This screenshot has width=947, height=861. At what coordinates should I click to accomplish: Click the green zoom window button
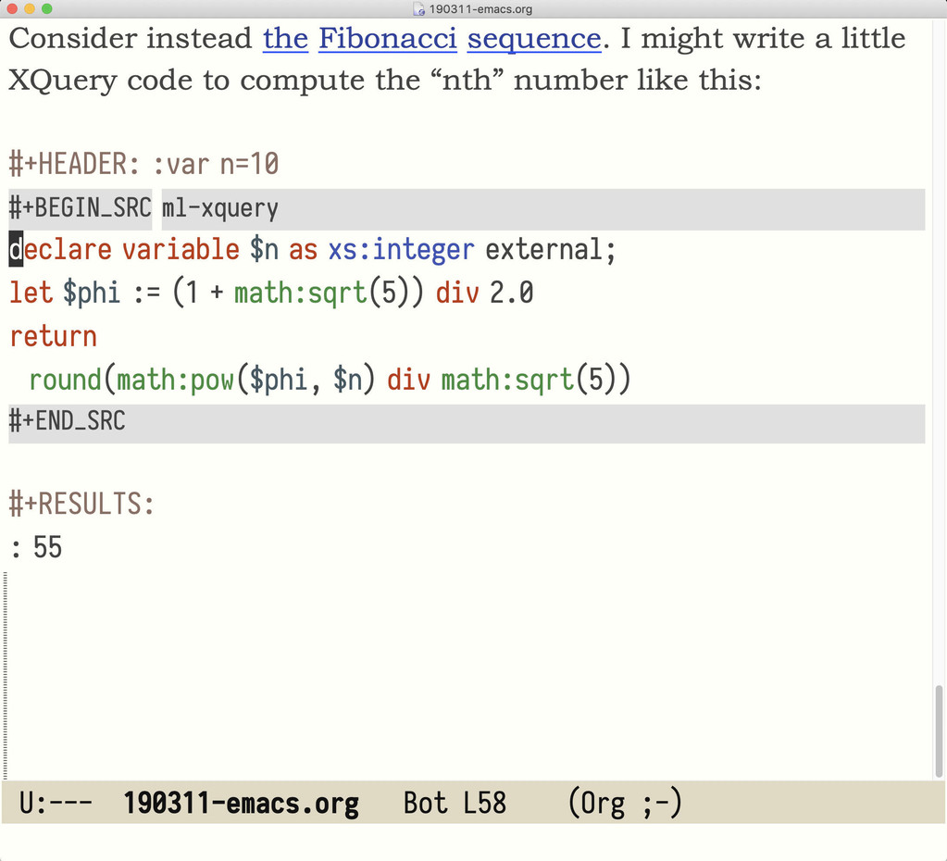coord(46,8)
